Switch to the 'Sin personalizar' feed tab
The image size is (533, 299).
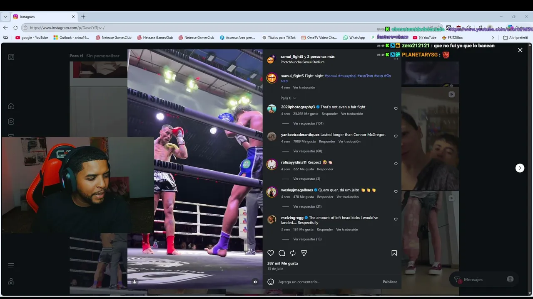tap(103, 56)
